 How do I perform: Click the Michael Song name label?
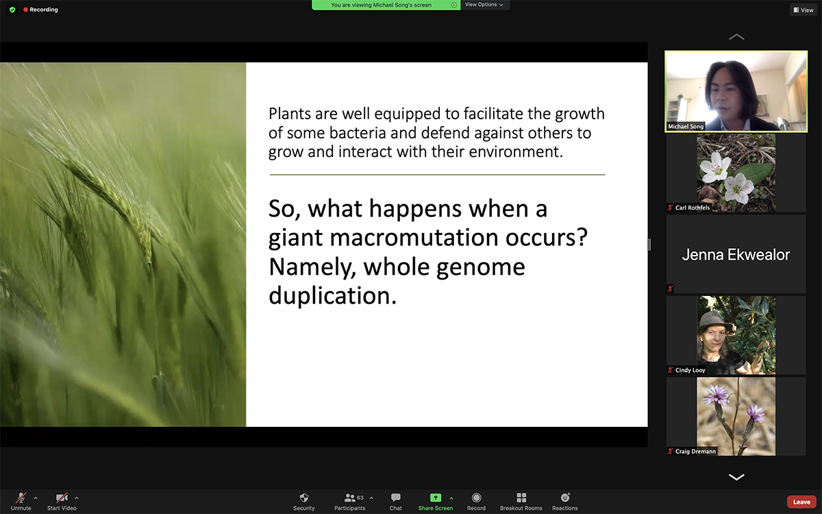click(686, 127)
